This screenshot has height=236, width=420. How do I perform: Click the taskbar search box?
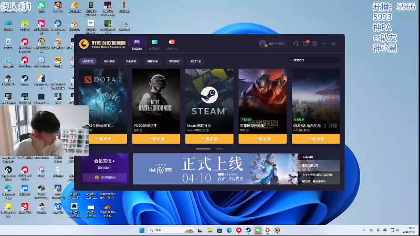click(x=172, y=230)
